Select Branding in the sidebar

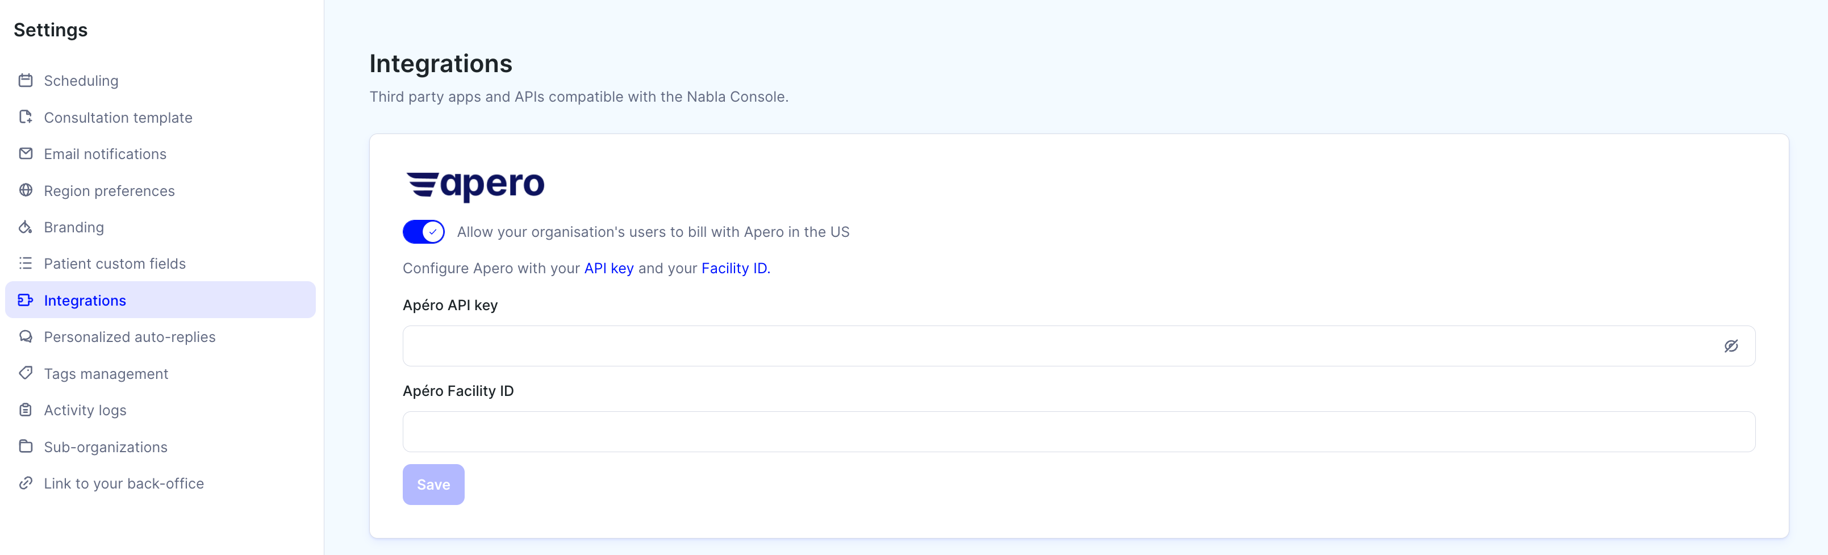click(160, 227)
